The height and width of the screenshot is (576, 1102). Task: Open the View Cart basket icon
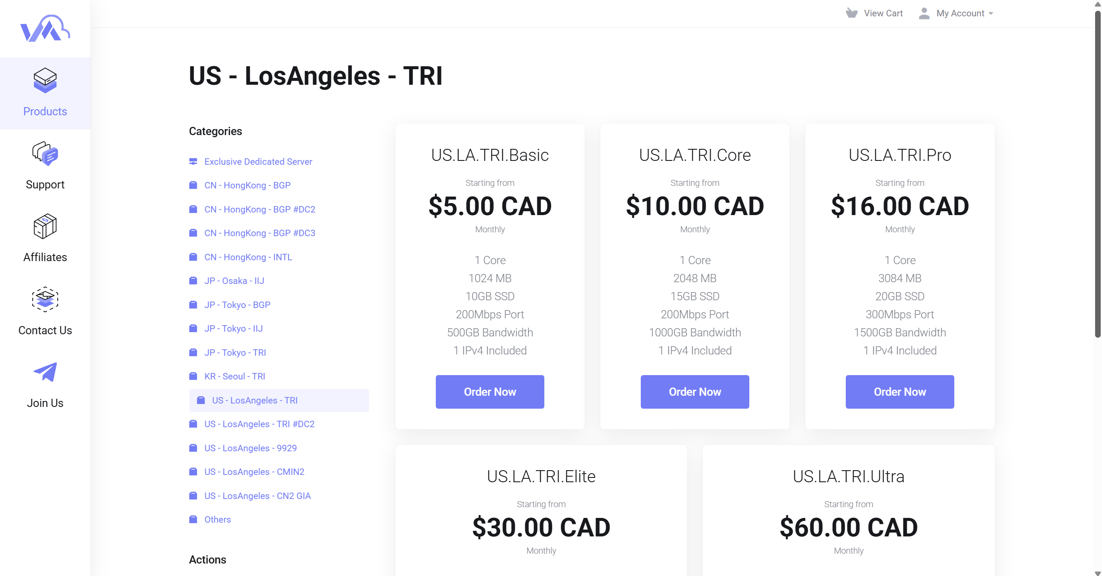click(851, 13)
